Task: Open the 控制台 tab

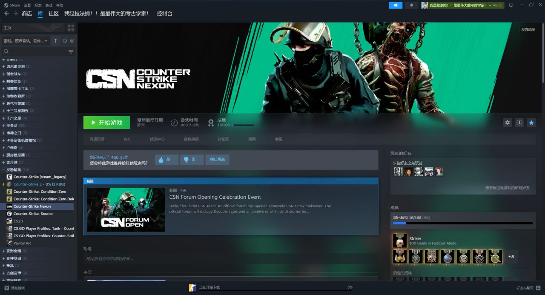Action: tap(164, 14)
